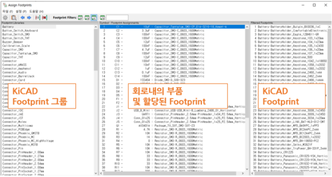Select Connector_AMASS library
This screenshot has height=177, width=332.
click(x=14, y=65)
